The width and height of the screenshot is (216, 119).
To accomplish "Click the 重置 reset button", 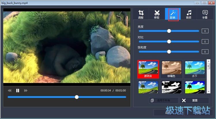I will pyautogui.click(x=194, y=100).
